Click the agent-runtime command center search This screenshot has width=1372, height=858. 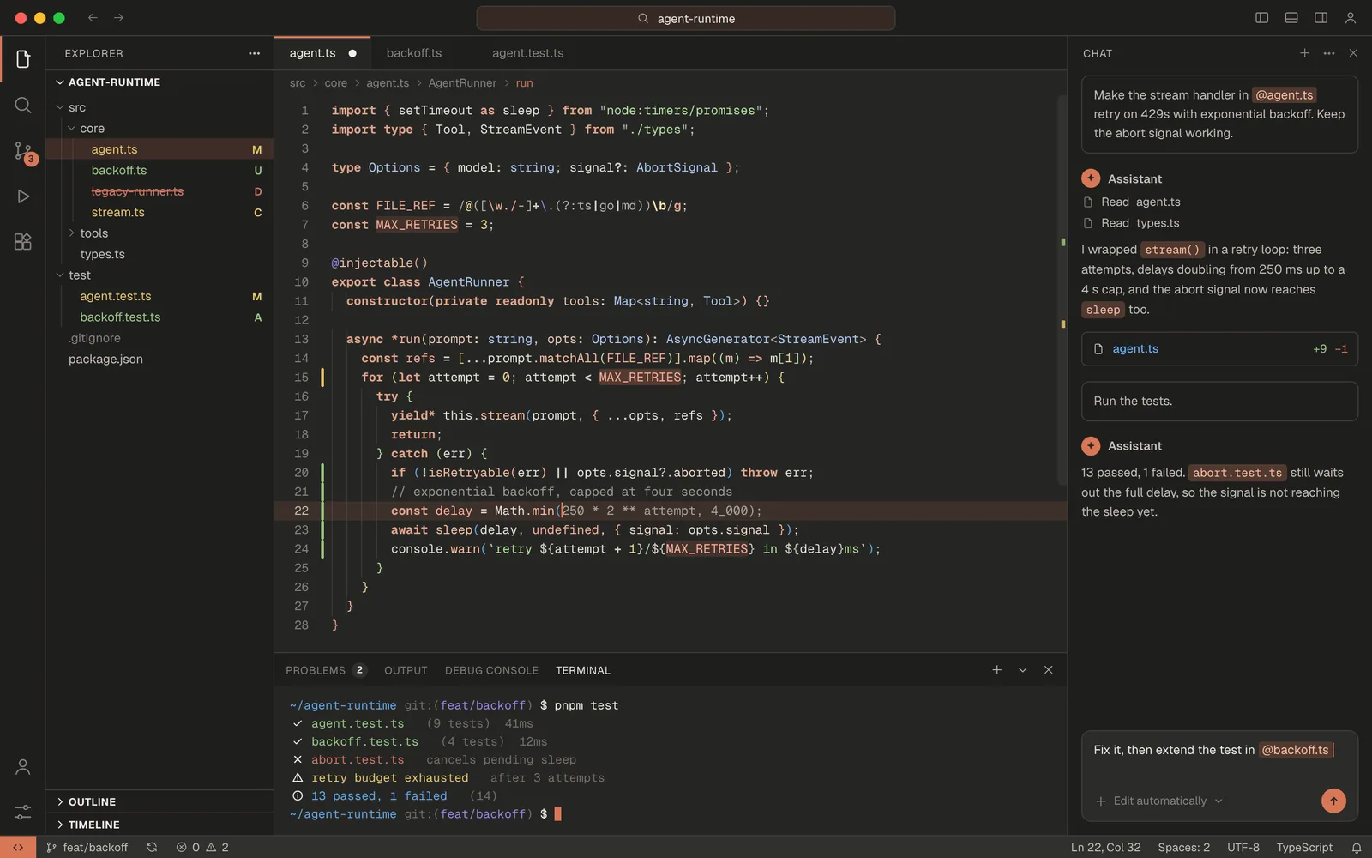click(x=686, y=18)
